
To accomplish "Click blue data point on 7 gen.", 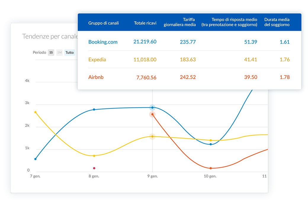I will [x=35, y=159].
